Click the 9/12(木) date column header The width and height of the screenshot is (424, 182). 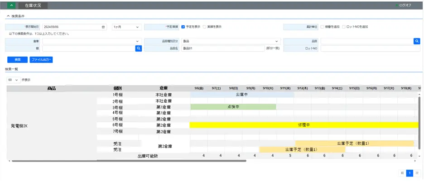(303, 88)
